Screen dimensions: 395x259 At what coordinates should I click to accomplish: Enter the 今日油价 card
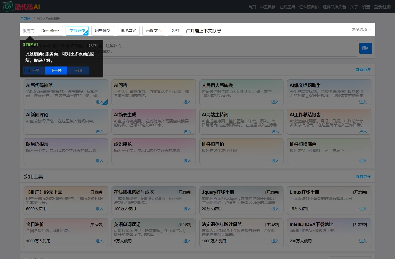(99, 241)
